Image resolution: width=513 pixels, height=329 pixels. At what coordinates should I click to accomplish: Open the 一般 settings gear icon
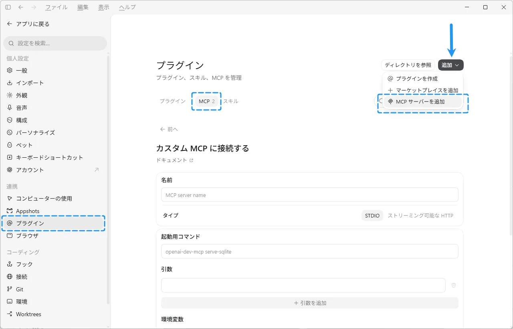click(10, 70)
